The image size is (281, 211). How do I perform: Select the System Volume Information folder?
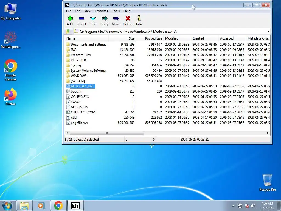[87, 71]
